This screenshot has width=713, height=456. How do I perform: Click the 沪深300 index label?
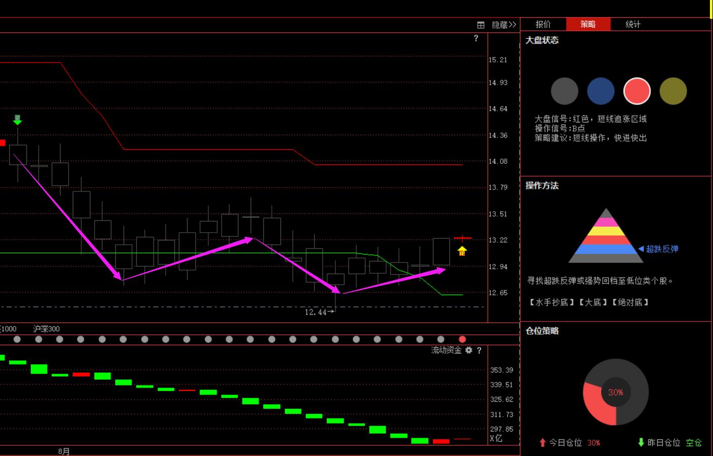click(46, 329)
